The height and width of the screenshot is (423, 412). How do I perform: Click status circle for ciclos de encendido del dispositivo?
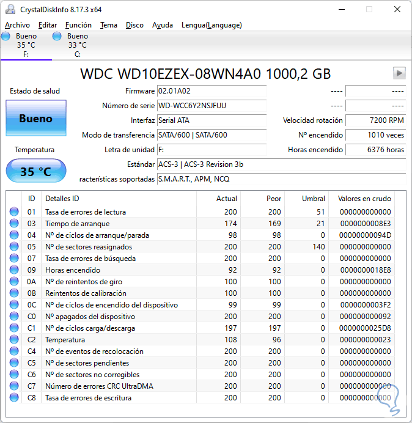[x=14, y=304]
